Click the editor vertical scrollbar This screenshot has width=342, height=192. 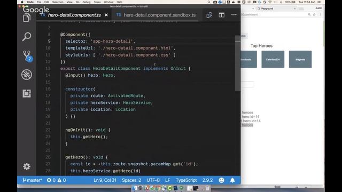[x=237, y=63]
